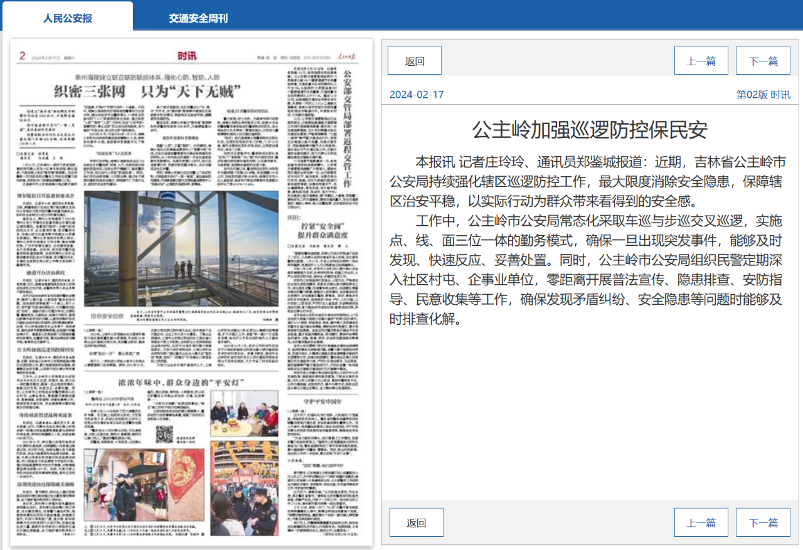
Task: Open the 织密三张网 只为"天下无贼" headline on the page
Action: (x=147, y=93)
